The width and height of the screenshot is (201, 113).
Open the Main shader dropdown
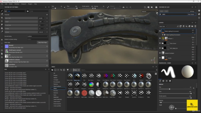click(192, 14)
